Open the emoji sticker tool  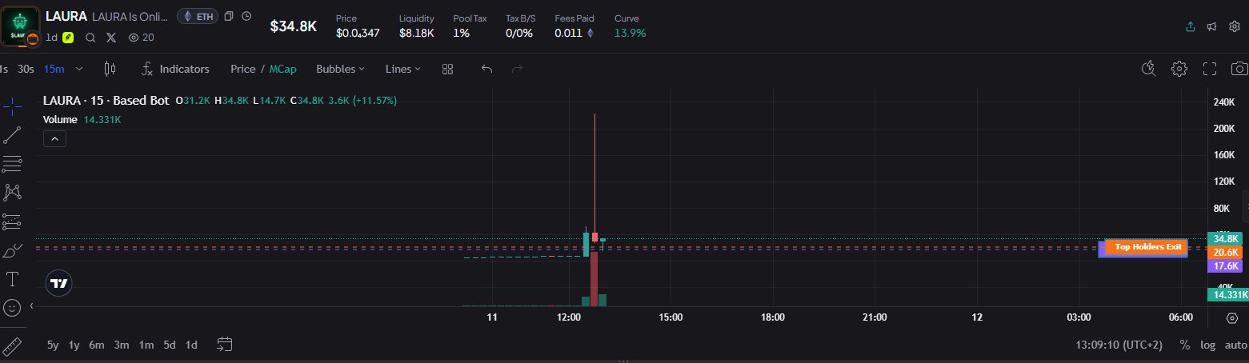tap(13, 308)
